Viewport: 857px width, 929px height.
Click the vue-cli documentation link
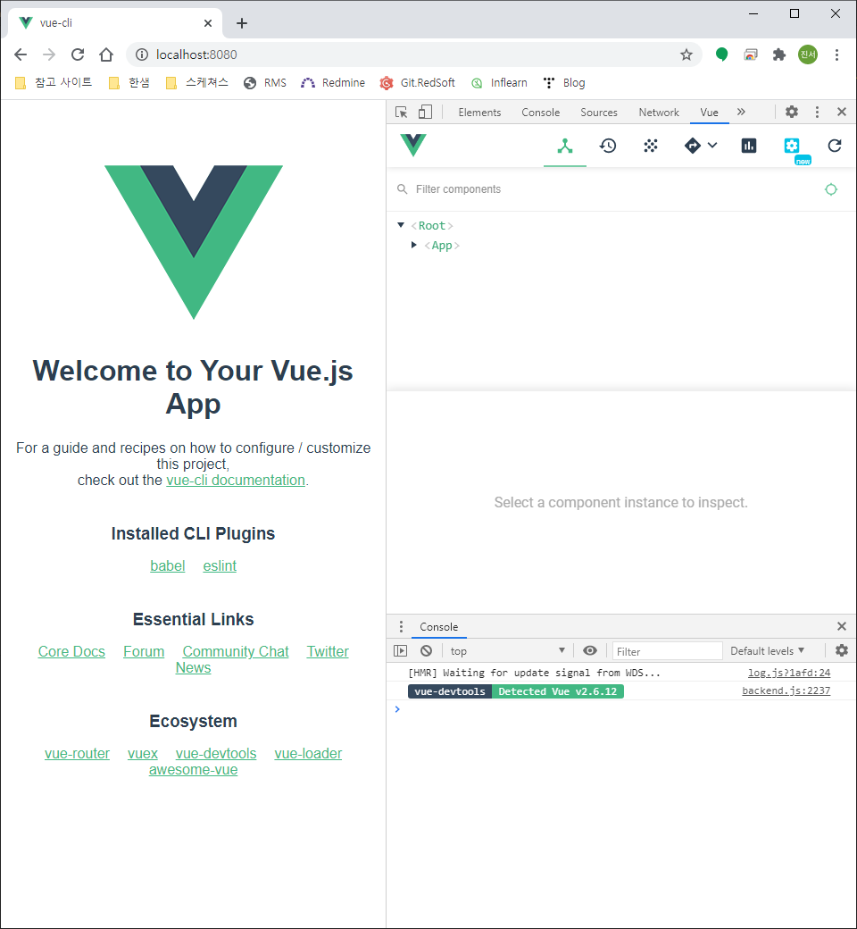pyautogui.click(x=236, y=480)
